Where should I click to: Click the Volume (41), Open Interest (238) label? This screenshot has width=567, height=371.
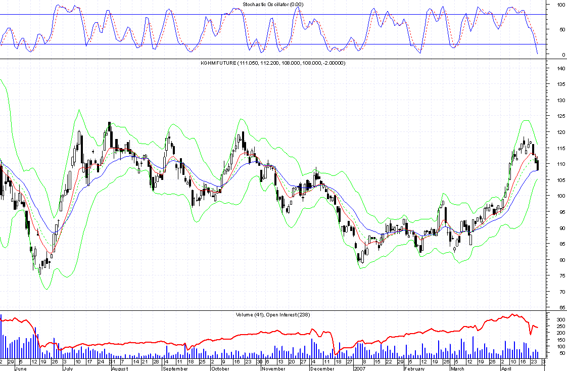(x=273, y=314)
